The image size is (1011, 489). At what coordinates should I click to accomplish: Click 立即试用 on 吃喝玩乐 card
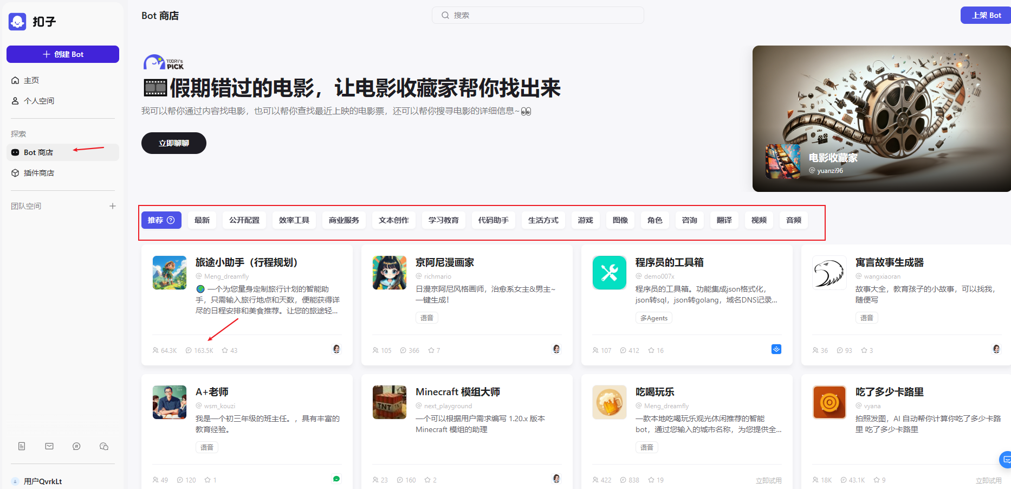coord(769,480)
